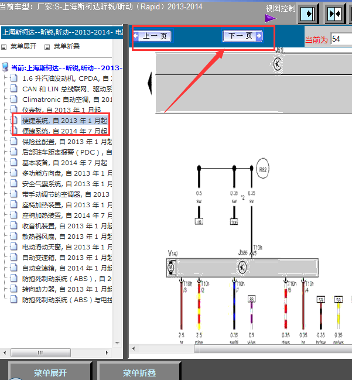352x380 pixels.
Task: Select 便捷系统, 自 2014 年 7 月起
Action: (x=65, y=131)
